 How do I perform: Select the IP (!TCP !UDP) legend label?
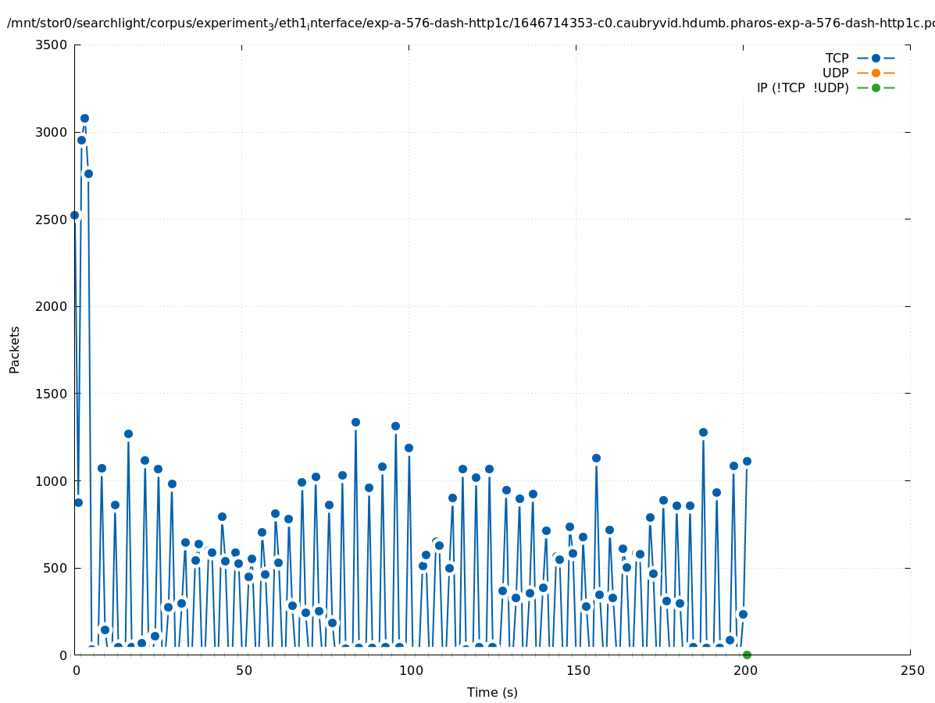pyautogui.click(x=802, y=87)
